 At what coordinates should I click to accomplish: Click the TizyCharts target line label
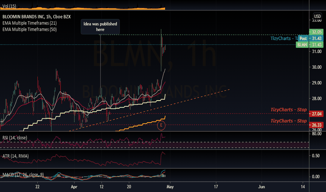(x=284, y=38)
